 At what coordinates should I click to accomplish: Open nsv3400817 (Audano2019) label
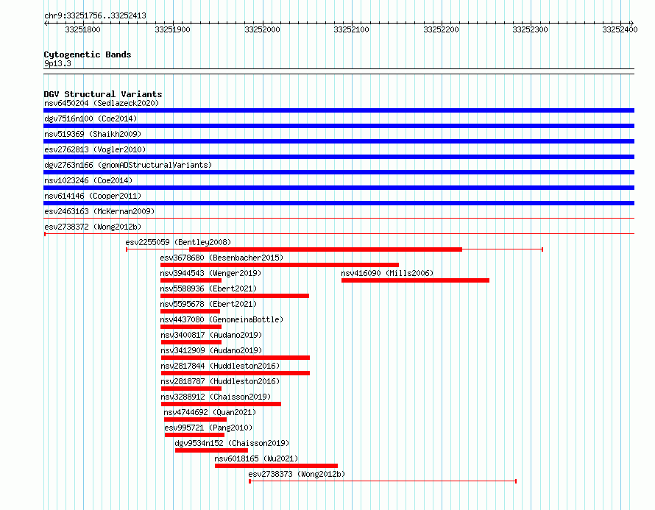click(211, 335)
